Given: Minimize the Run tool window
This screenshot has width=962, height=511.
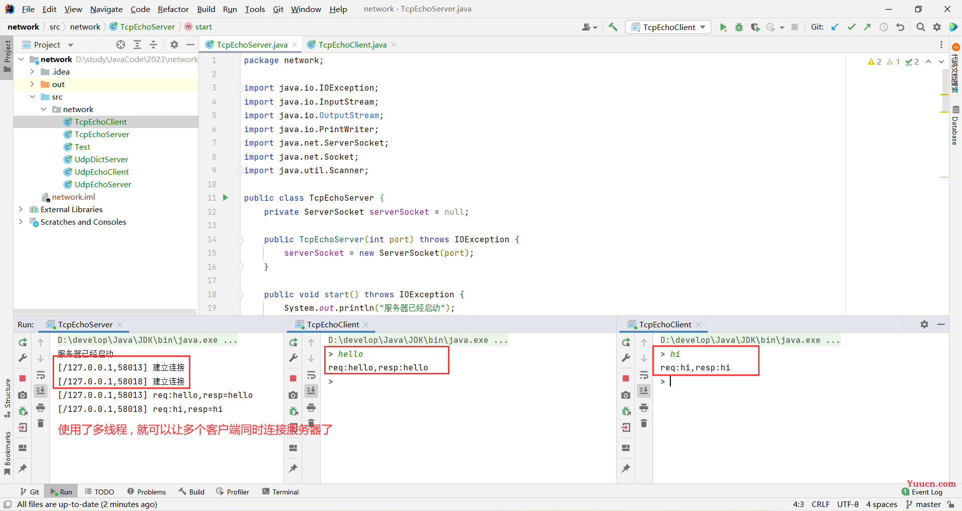Looking at the screenshot, I should [941, 324].
